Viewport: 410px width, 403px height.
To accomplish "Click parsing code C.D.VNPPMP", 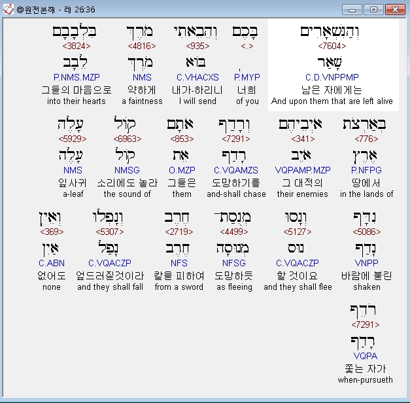I will [x=332, y=77].
